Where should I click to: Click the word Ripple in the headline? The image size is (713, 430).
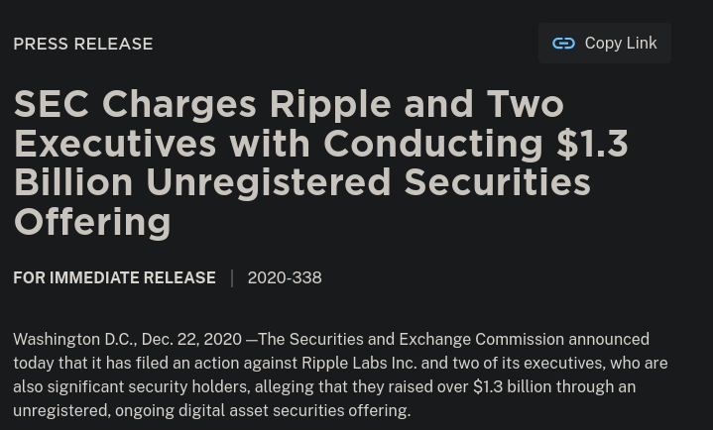pyautogui.click(x=330, y=105)
